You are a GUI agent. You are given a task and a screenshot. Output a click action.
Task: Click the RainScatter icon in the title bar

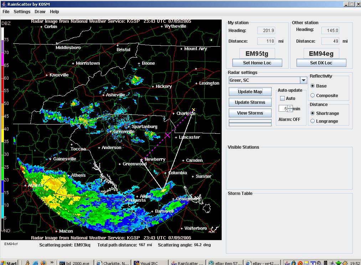pyautogui.click(x=4, y=4)
